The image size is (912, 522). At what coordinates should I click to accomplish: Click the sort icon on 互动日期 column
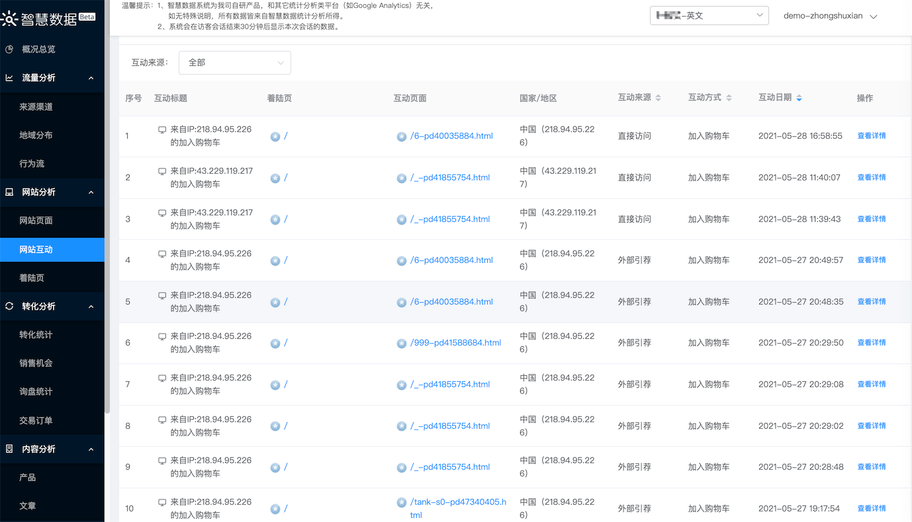click(799, 98)
